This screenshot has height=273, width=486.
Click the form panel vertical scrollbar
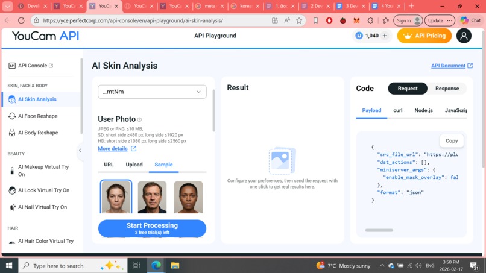[213, 111]
